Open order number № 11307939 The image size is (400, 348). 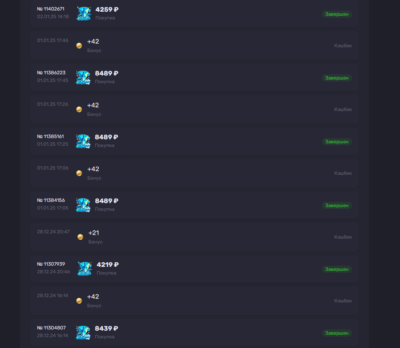pyautogui.click(x=51, y=264)
